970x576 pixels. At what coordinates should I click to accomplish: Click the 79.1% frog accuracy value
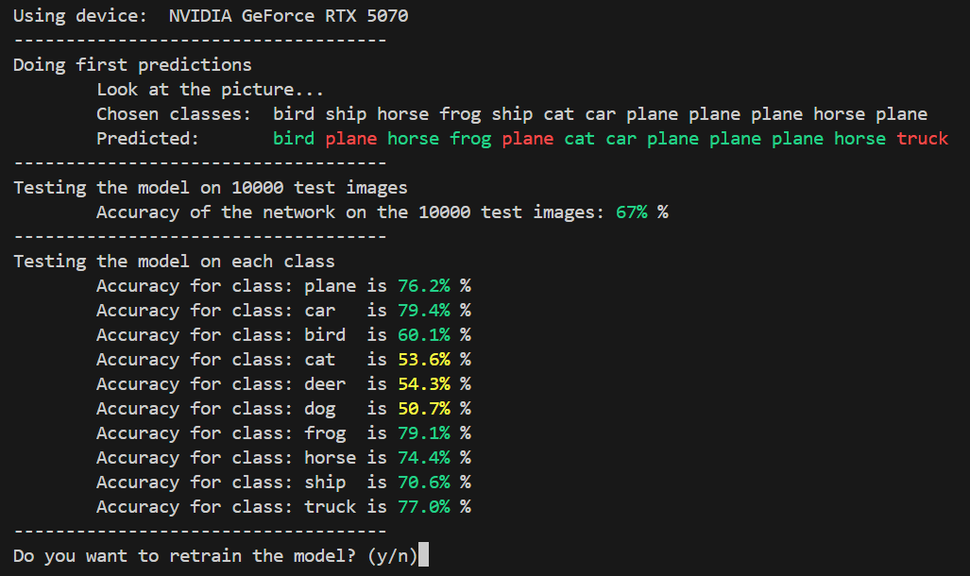coord(424,433)
